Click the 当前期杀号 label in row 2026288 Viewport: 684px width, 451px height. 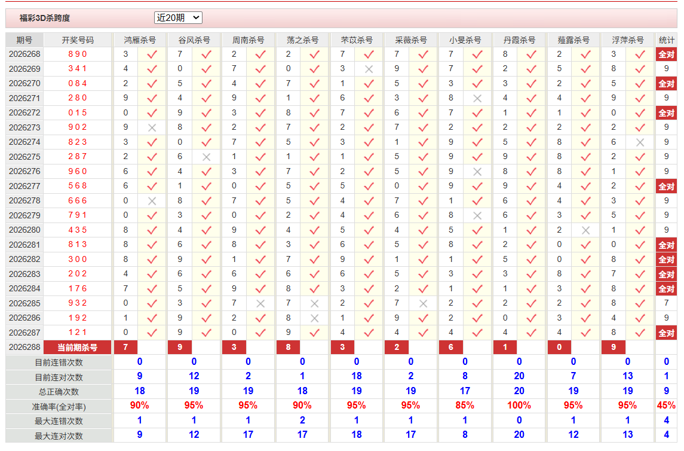coord(77,348)
